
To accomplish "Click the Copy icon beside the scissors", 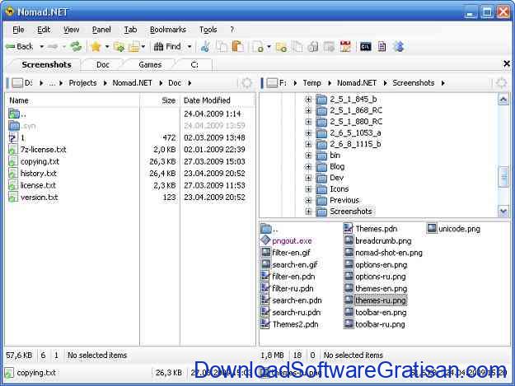I will click(x=222, y=47).
